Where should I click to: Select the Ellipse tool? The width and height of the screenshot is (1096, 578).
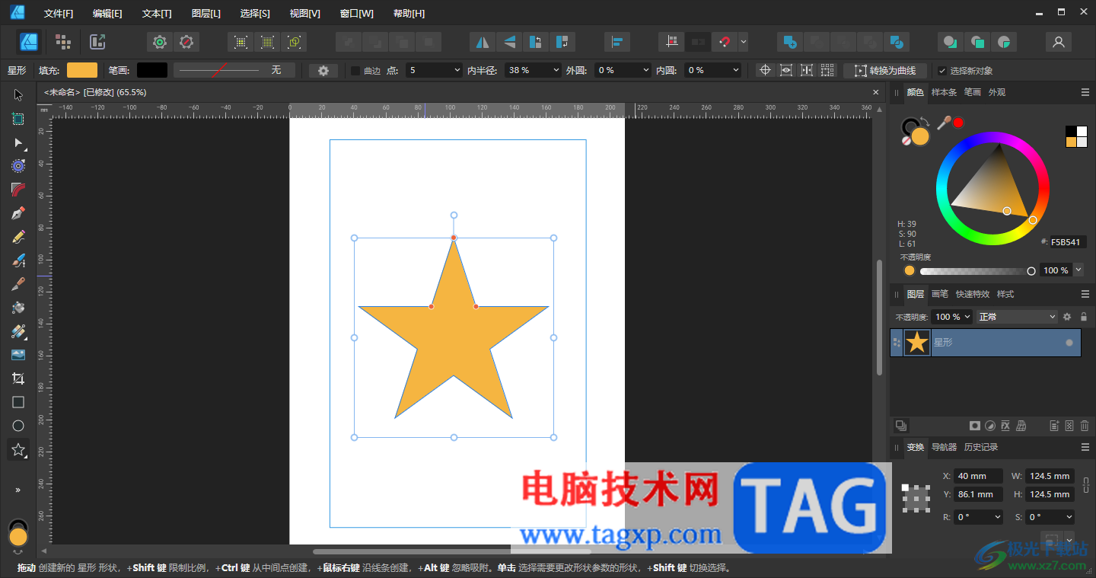[18, 426]
